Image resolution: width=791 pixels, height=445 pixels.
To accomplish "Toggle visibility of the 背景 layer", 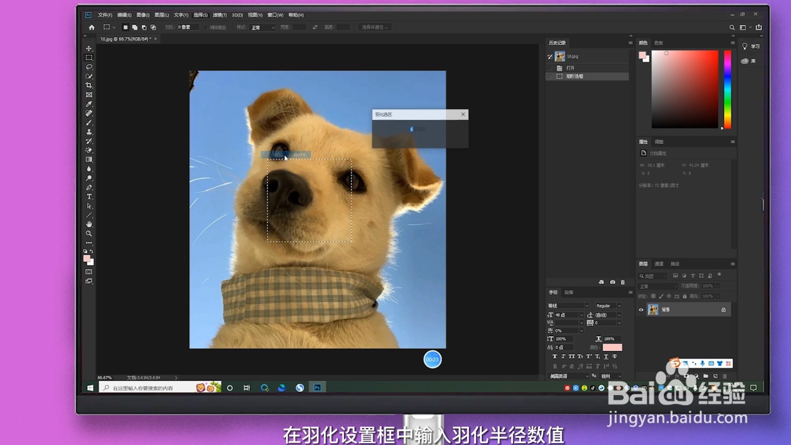I will pyautogui.click(x=641, y=310).
